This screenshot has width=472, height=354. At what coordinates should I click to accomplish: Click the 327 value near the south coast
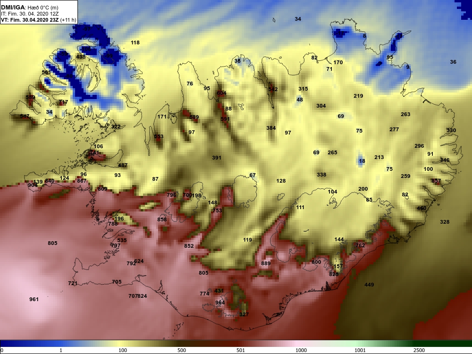tap(244, 314)
